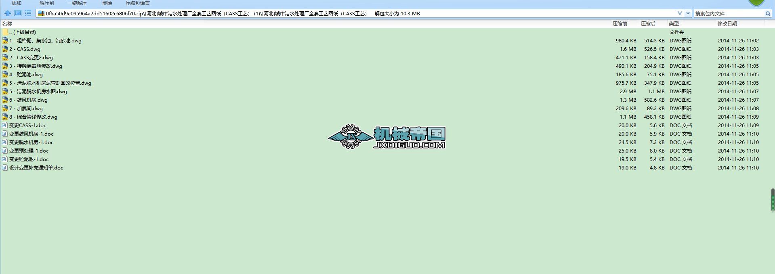The image size is (775, 274).
Task: Select file name 5 - 污泥脱水机房泥管剖面改位置.dwg
Action: tap(50, 83)
